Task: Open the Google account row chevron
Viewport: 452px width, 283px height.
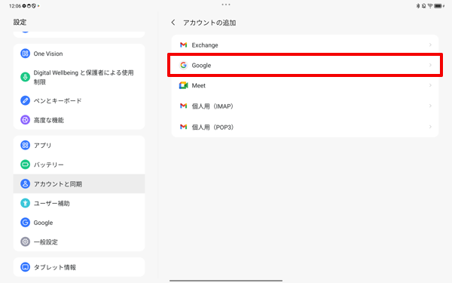Action: pyautogui.click(x=430, y=65)
